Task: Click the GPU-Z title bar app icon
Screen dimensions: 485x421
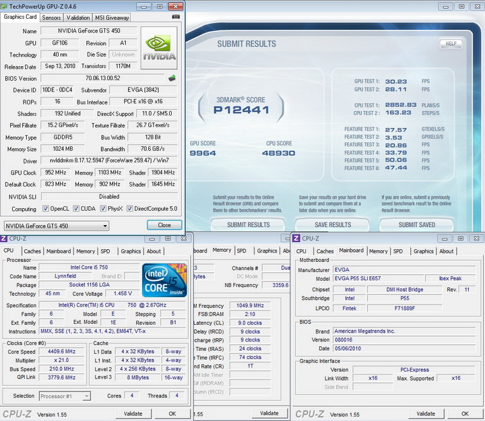Action: [4, 6]
